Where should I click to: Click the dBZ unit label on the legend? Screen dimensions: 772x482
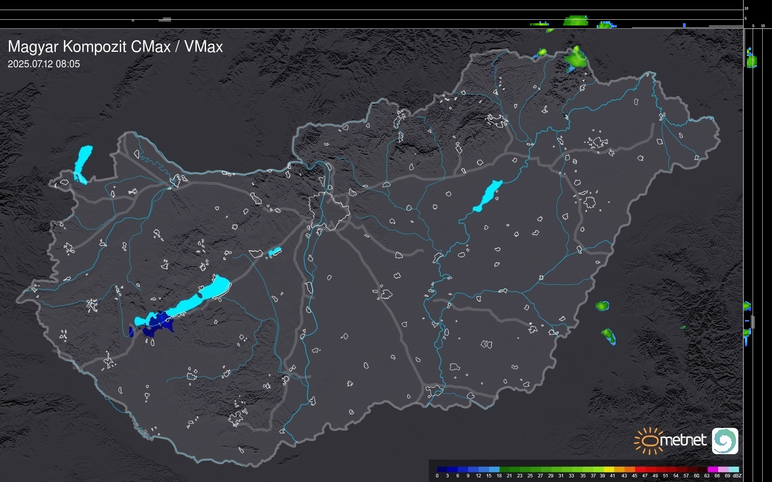point(737,476)
